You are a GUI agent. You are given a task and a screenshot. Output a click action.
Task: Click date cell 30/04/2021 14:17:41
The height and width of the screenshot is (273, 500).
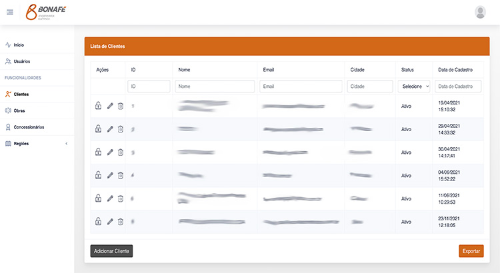pos(449,152)
